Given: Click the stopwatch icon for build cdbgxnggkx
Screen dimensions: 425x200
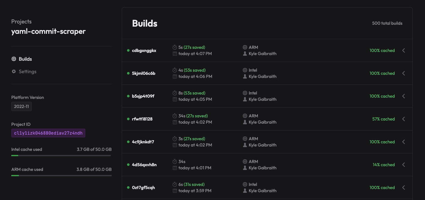Looking at the screenshot, I should 175,47.
